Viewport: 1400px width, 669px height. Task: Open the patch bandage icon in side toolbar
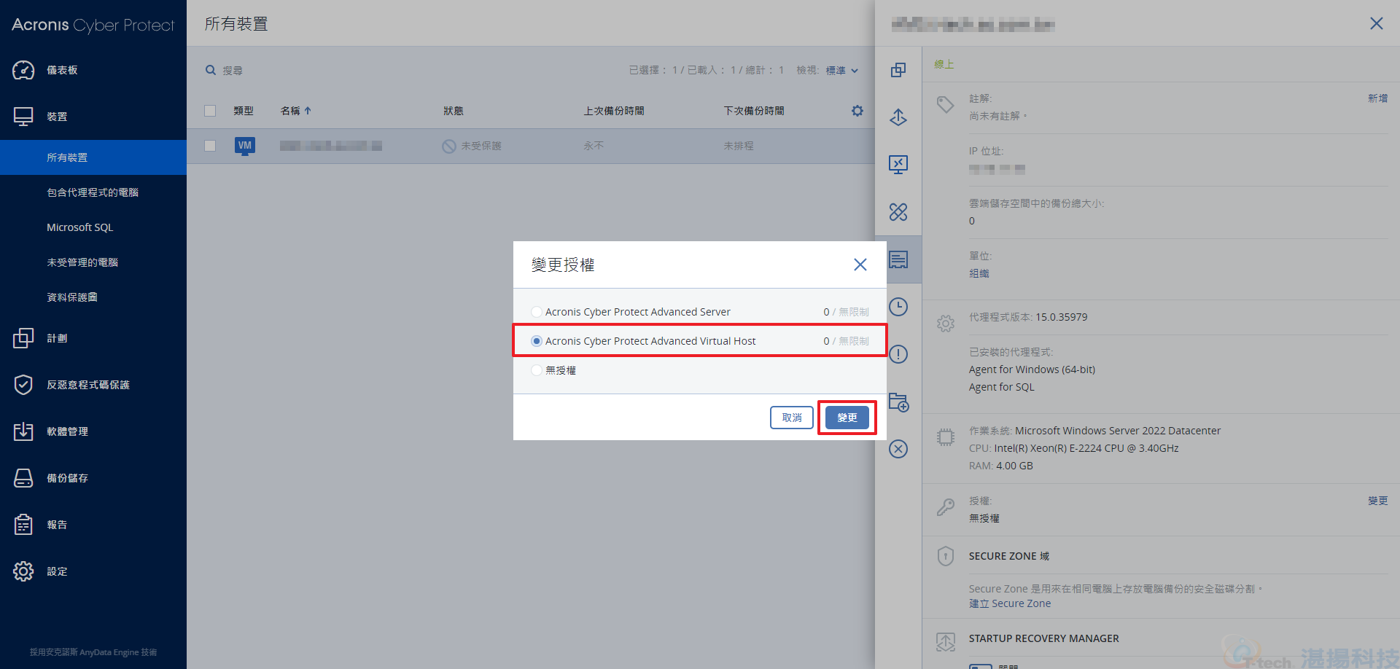click(x=898, y=212)
